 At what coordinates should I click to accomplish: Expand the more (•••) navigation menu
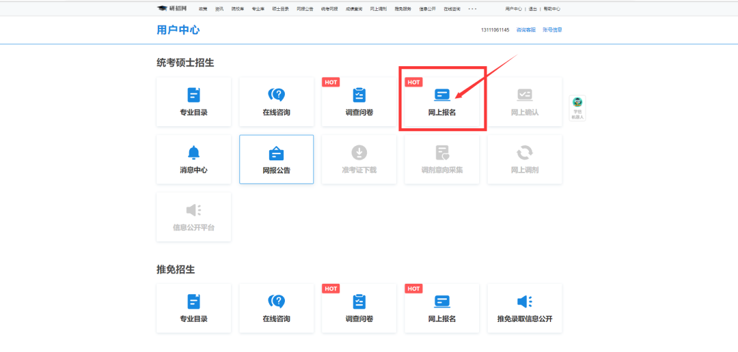click(x=472, y=9)
